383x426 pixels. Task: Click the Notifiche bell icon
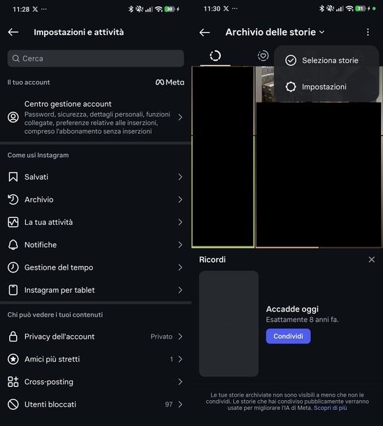click(x=13, y=245)
